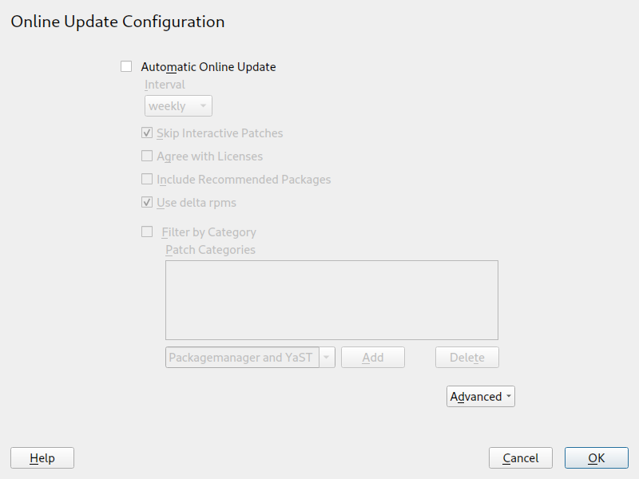Click the small arrow on the Advanced button
The height and width of the screenshot is (479, 639).
tap(510, 397)
